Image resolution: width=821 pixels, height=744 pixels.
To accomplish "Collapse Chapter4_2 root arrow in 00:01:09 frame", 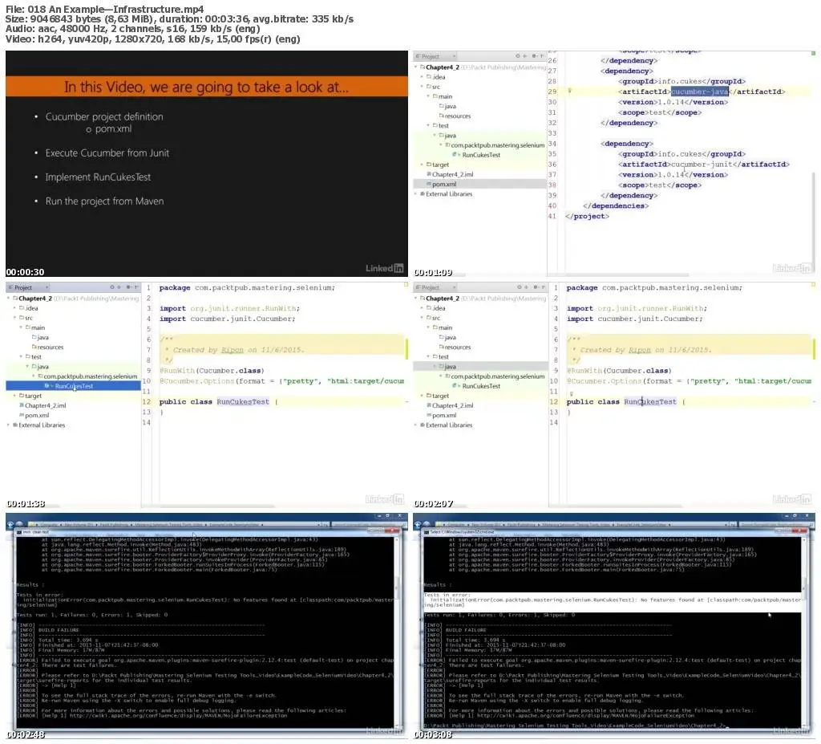I will [416, 67].
